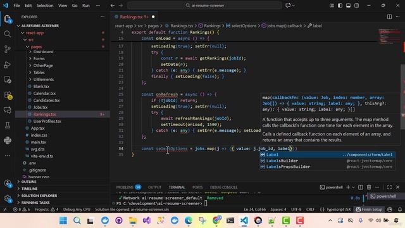Split the editor right

389,17
